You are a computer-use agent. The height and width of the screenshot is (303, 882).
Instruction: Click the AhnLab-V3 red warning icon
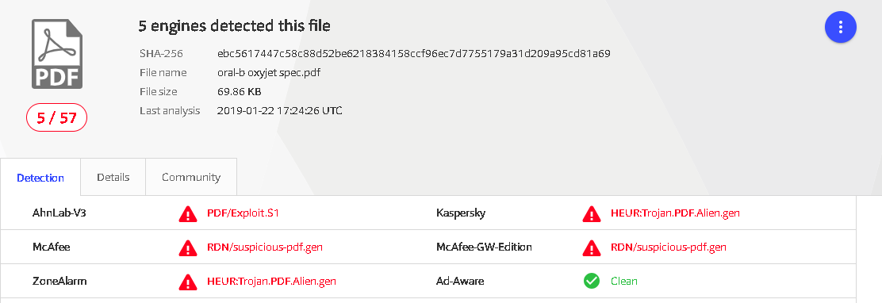point(188,213)
